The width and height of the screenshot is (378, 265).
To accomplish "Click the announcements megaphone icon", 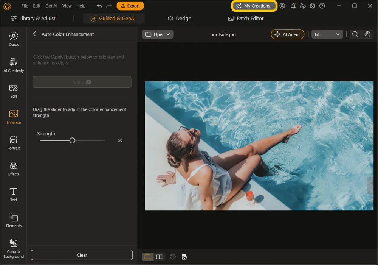I will [x=303, y=6].
